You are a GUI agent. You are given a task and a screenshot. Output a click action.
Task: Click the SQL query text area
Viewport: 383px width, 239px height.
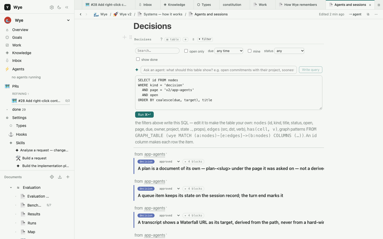click(x=229, y=93)
